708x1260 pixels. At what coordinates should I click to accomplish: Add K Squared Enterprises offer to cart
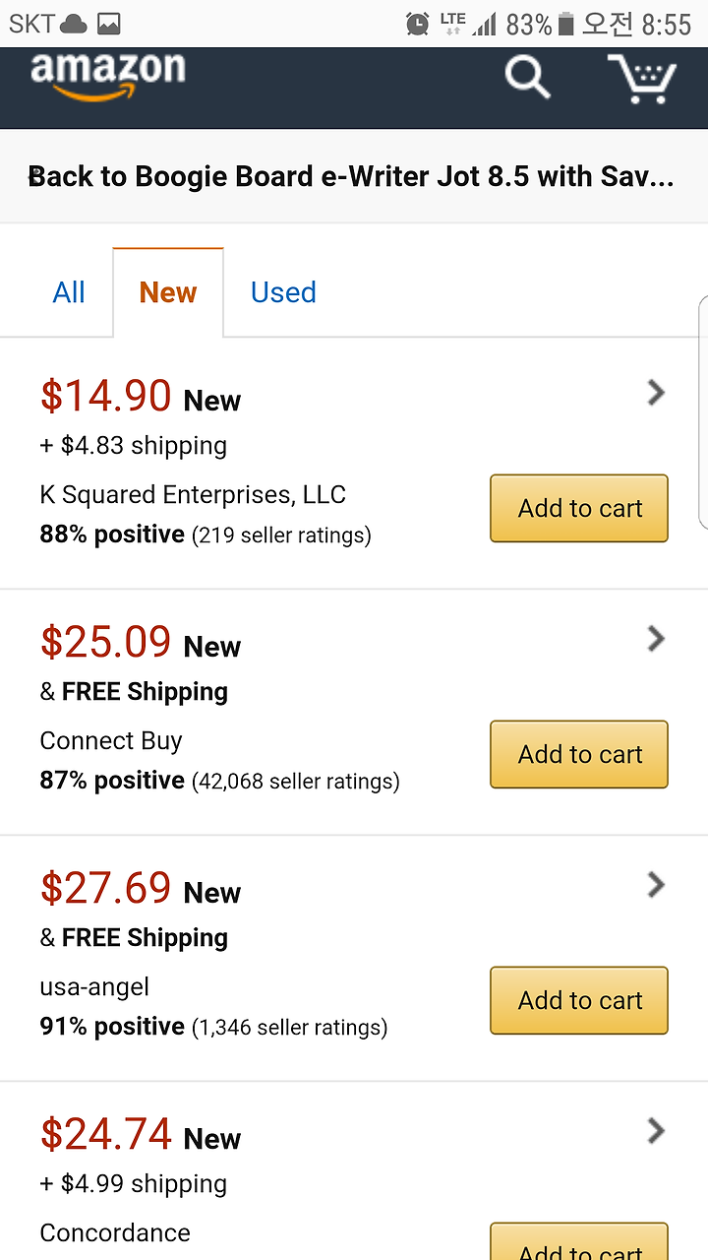coord(579,508)
